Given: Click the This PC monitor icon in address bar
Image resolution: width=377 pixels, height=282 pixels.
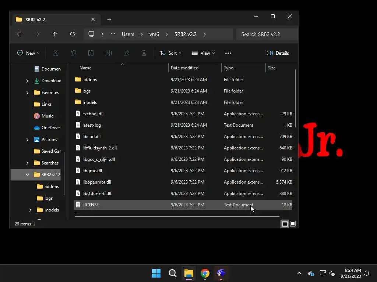Looking at the screenshot, I should (91, 34).
